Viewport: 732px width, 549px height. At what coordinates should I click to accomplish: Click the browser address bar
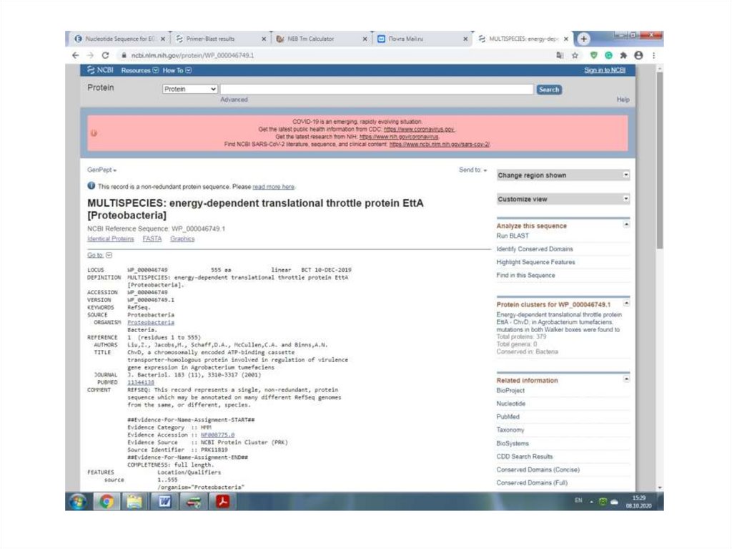pos(336,55)
